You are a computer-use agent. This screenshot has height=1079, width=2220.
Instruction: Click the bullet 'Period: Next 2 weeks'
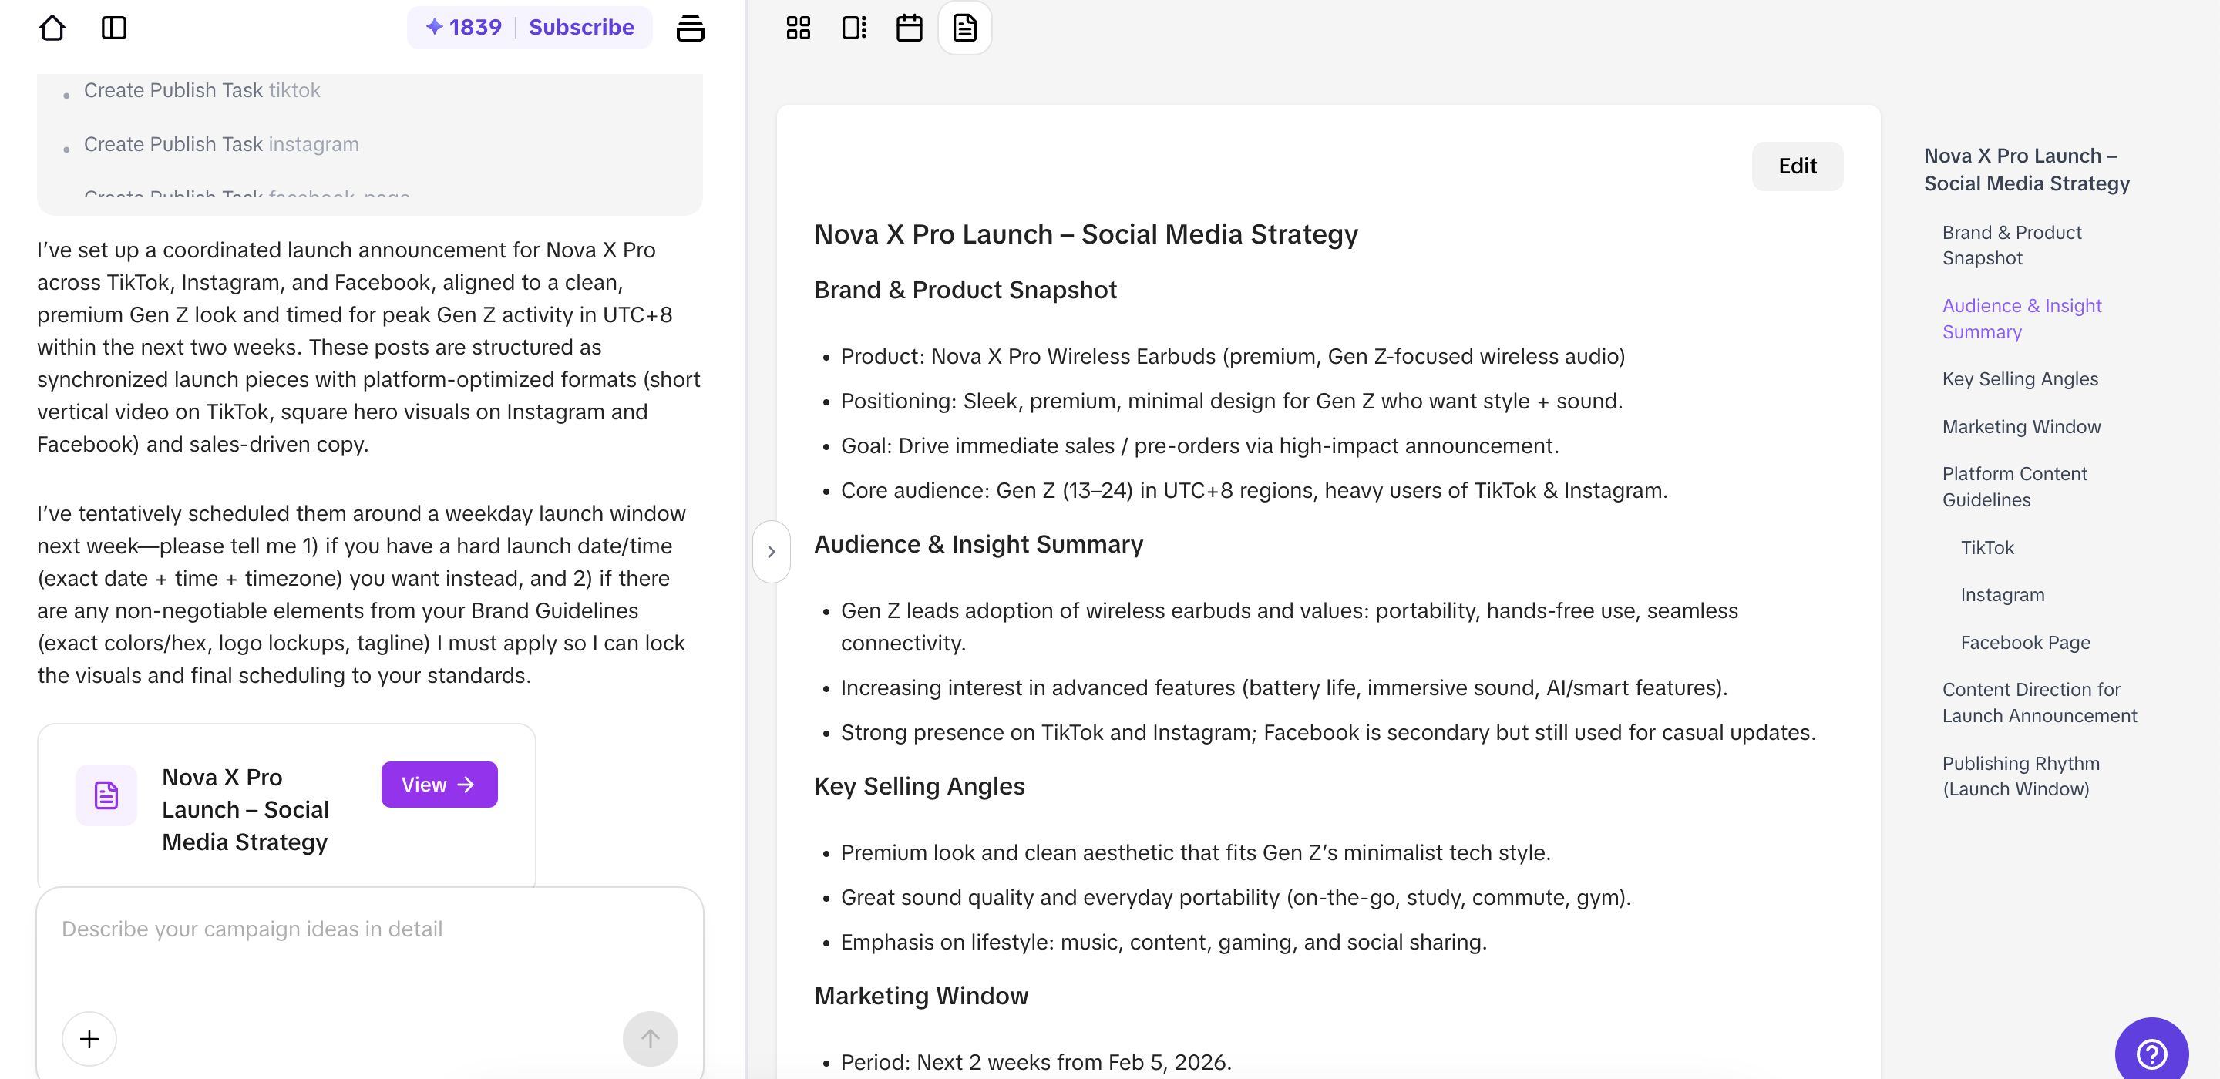pos(1036,1062)
